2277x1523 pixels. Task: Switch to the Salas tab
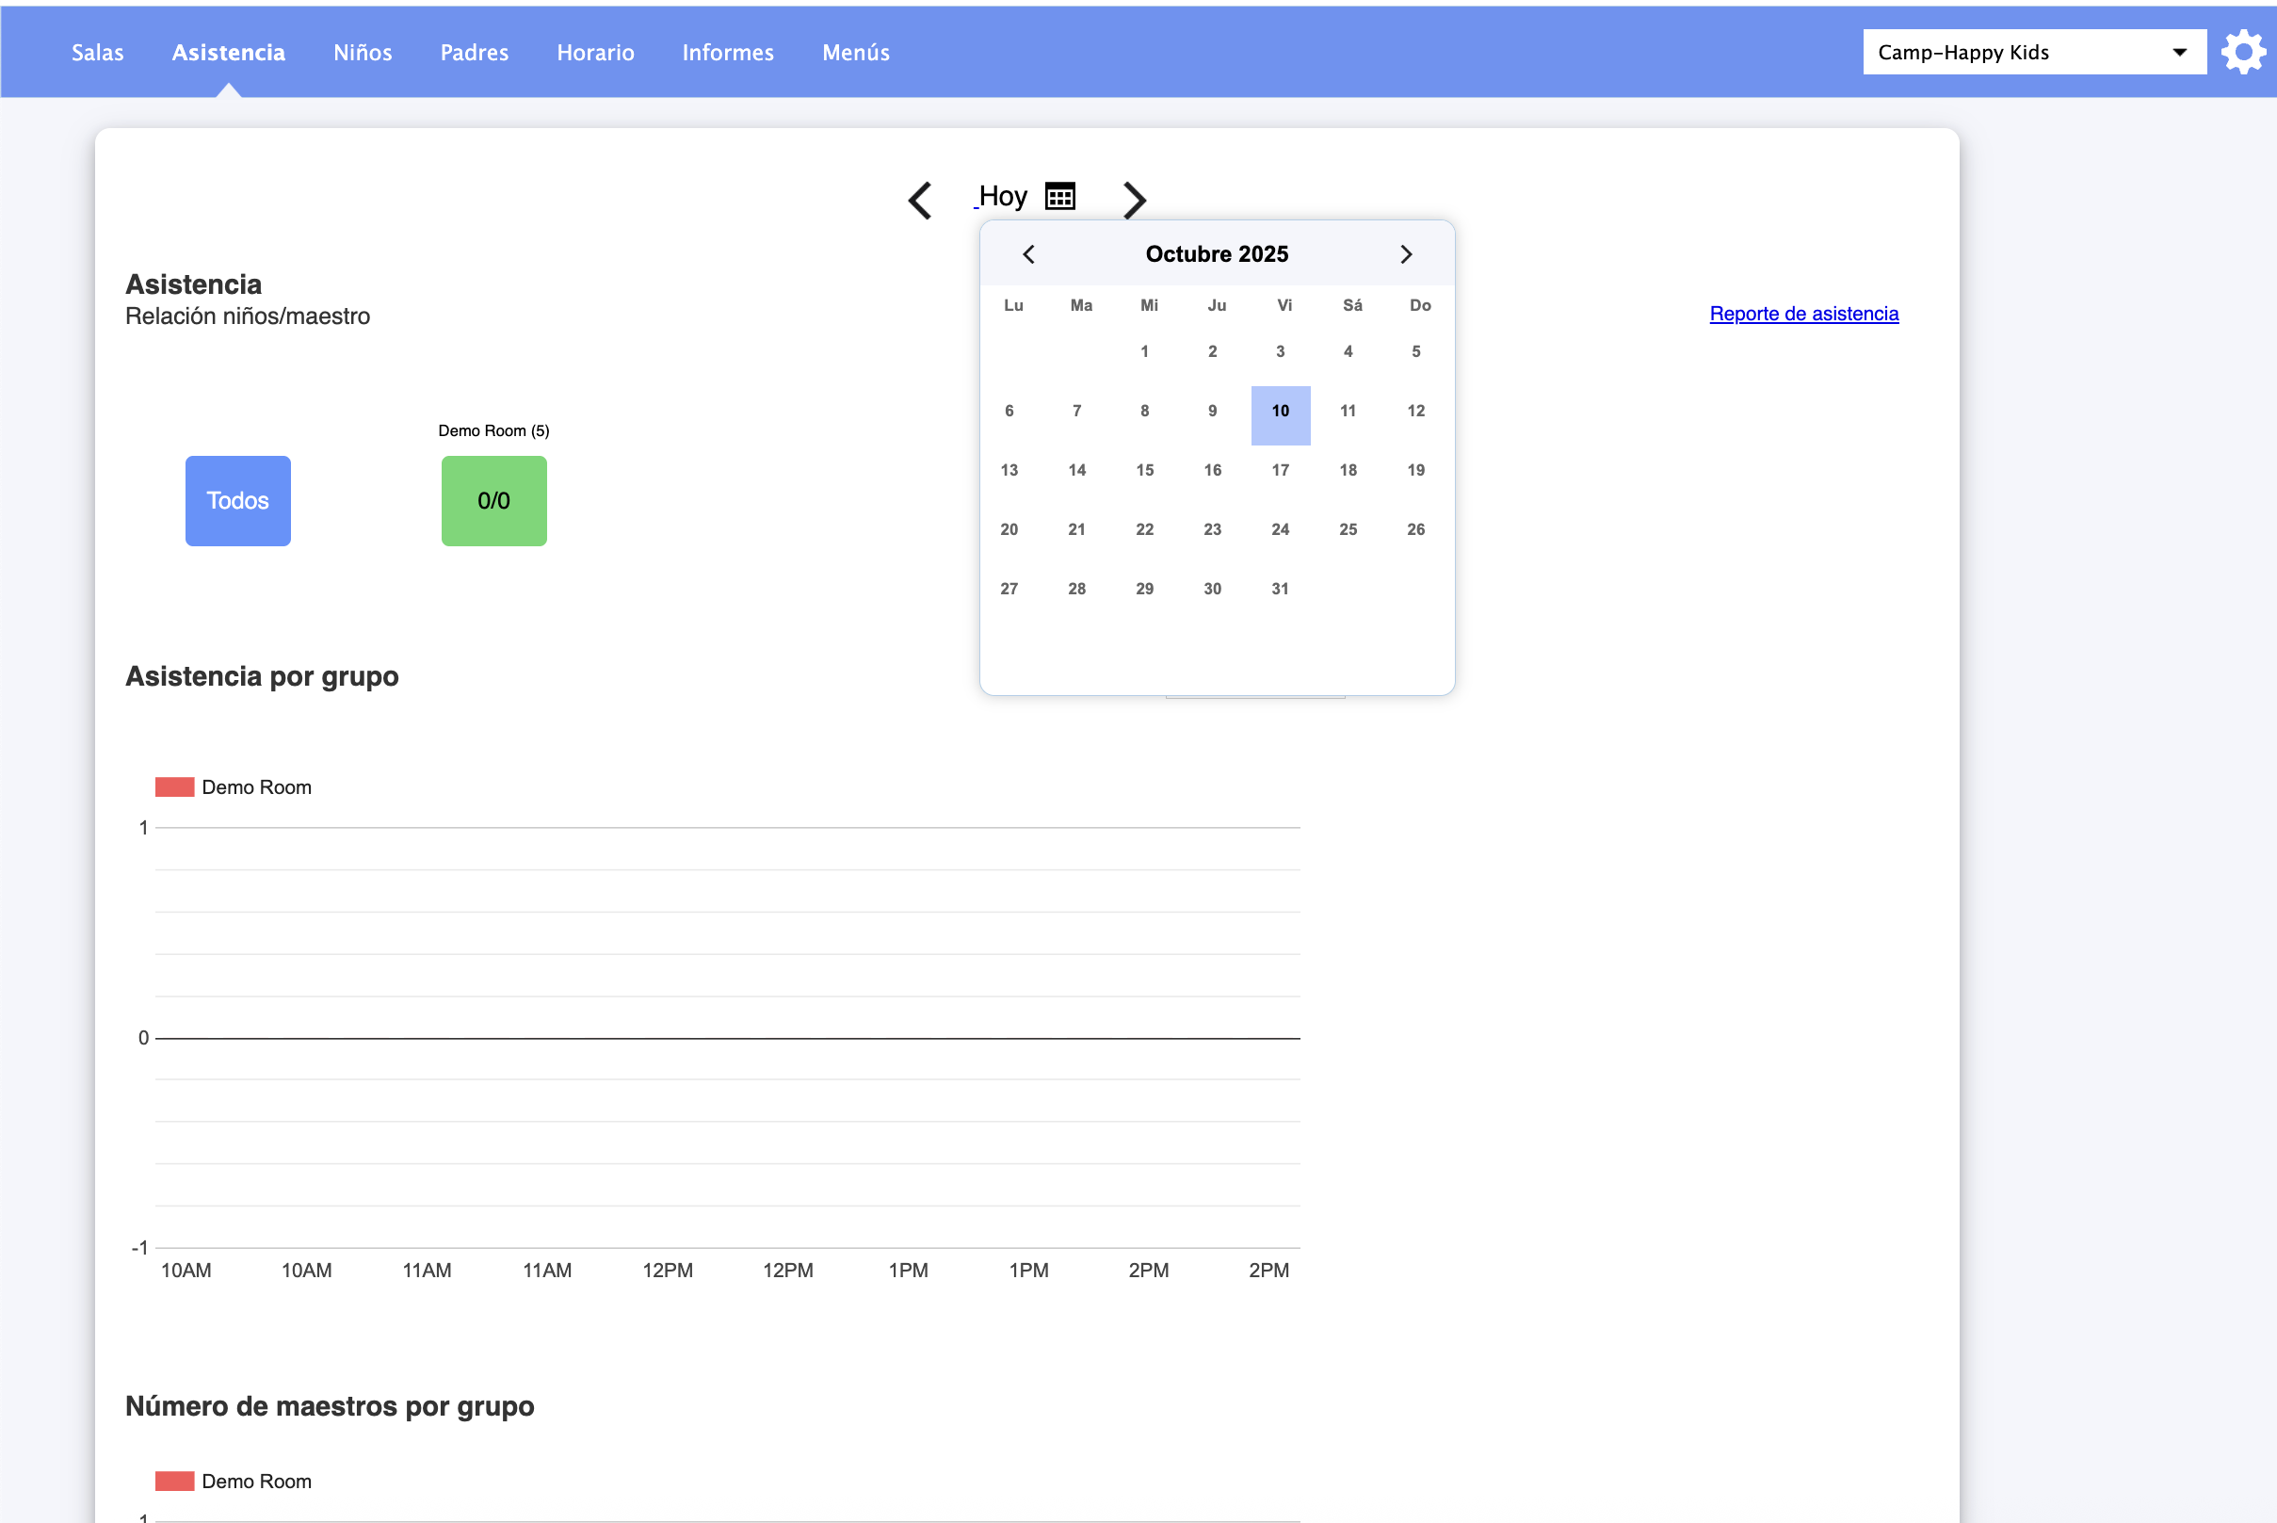pyautogui.click(x=97, y=53)
